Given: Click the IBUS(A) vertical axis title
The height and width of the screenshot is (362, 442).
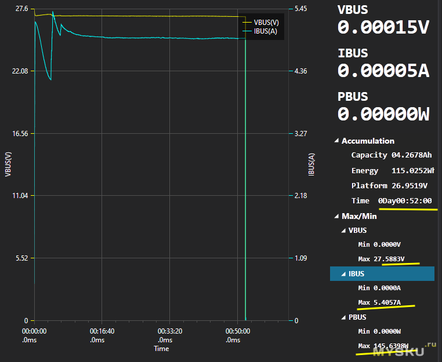Looking at the screenshot, I should click(x=311, y=164).
